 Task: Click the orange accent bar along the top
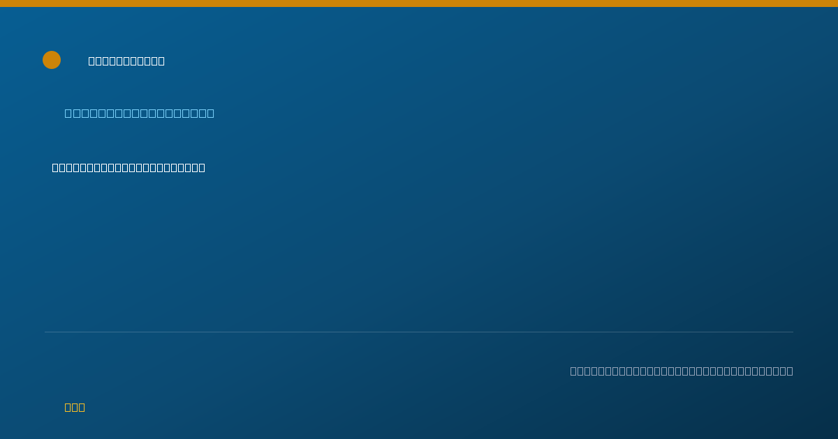click(419, 3)
